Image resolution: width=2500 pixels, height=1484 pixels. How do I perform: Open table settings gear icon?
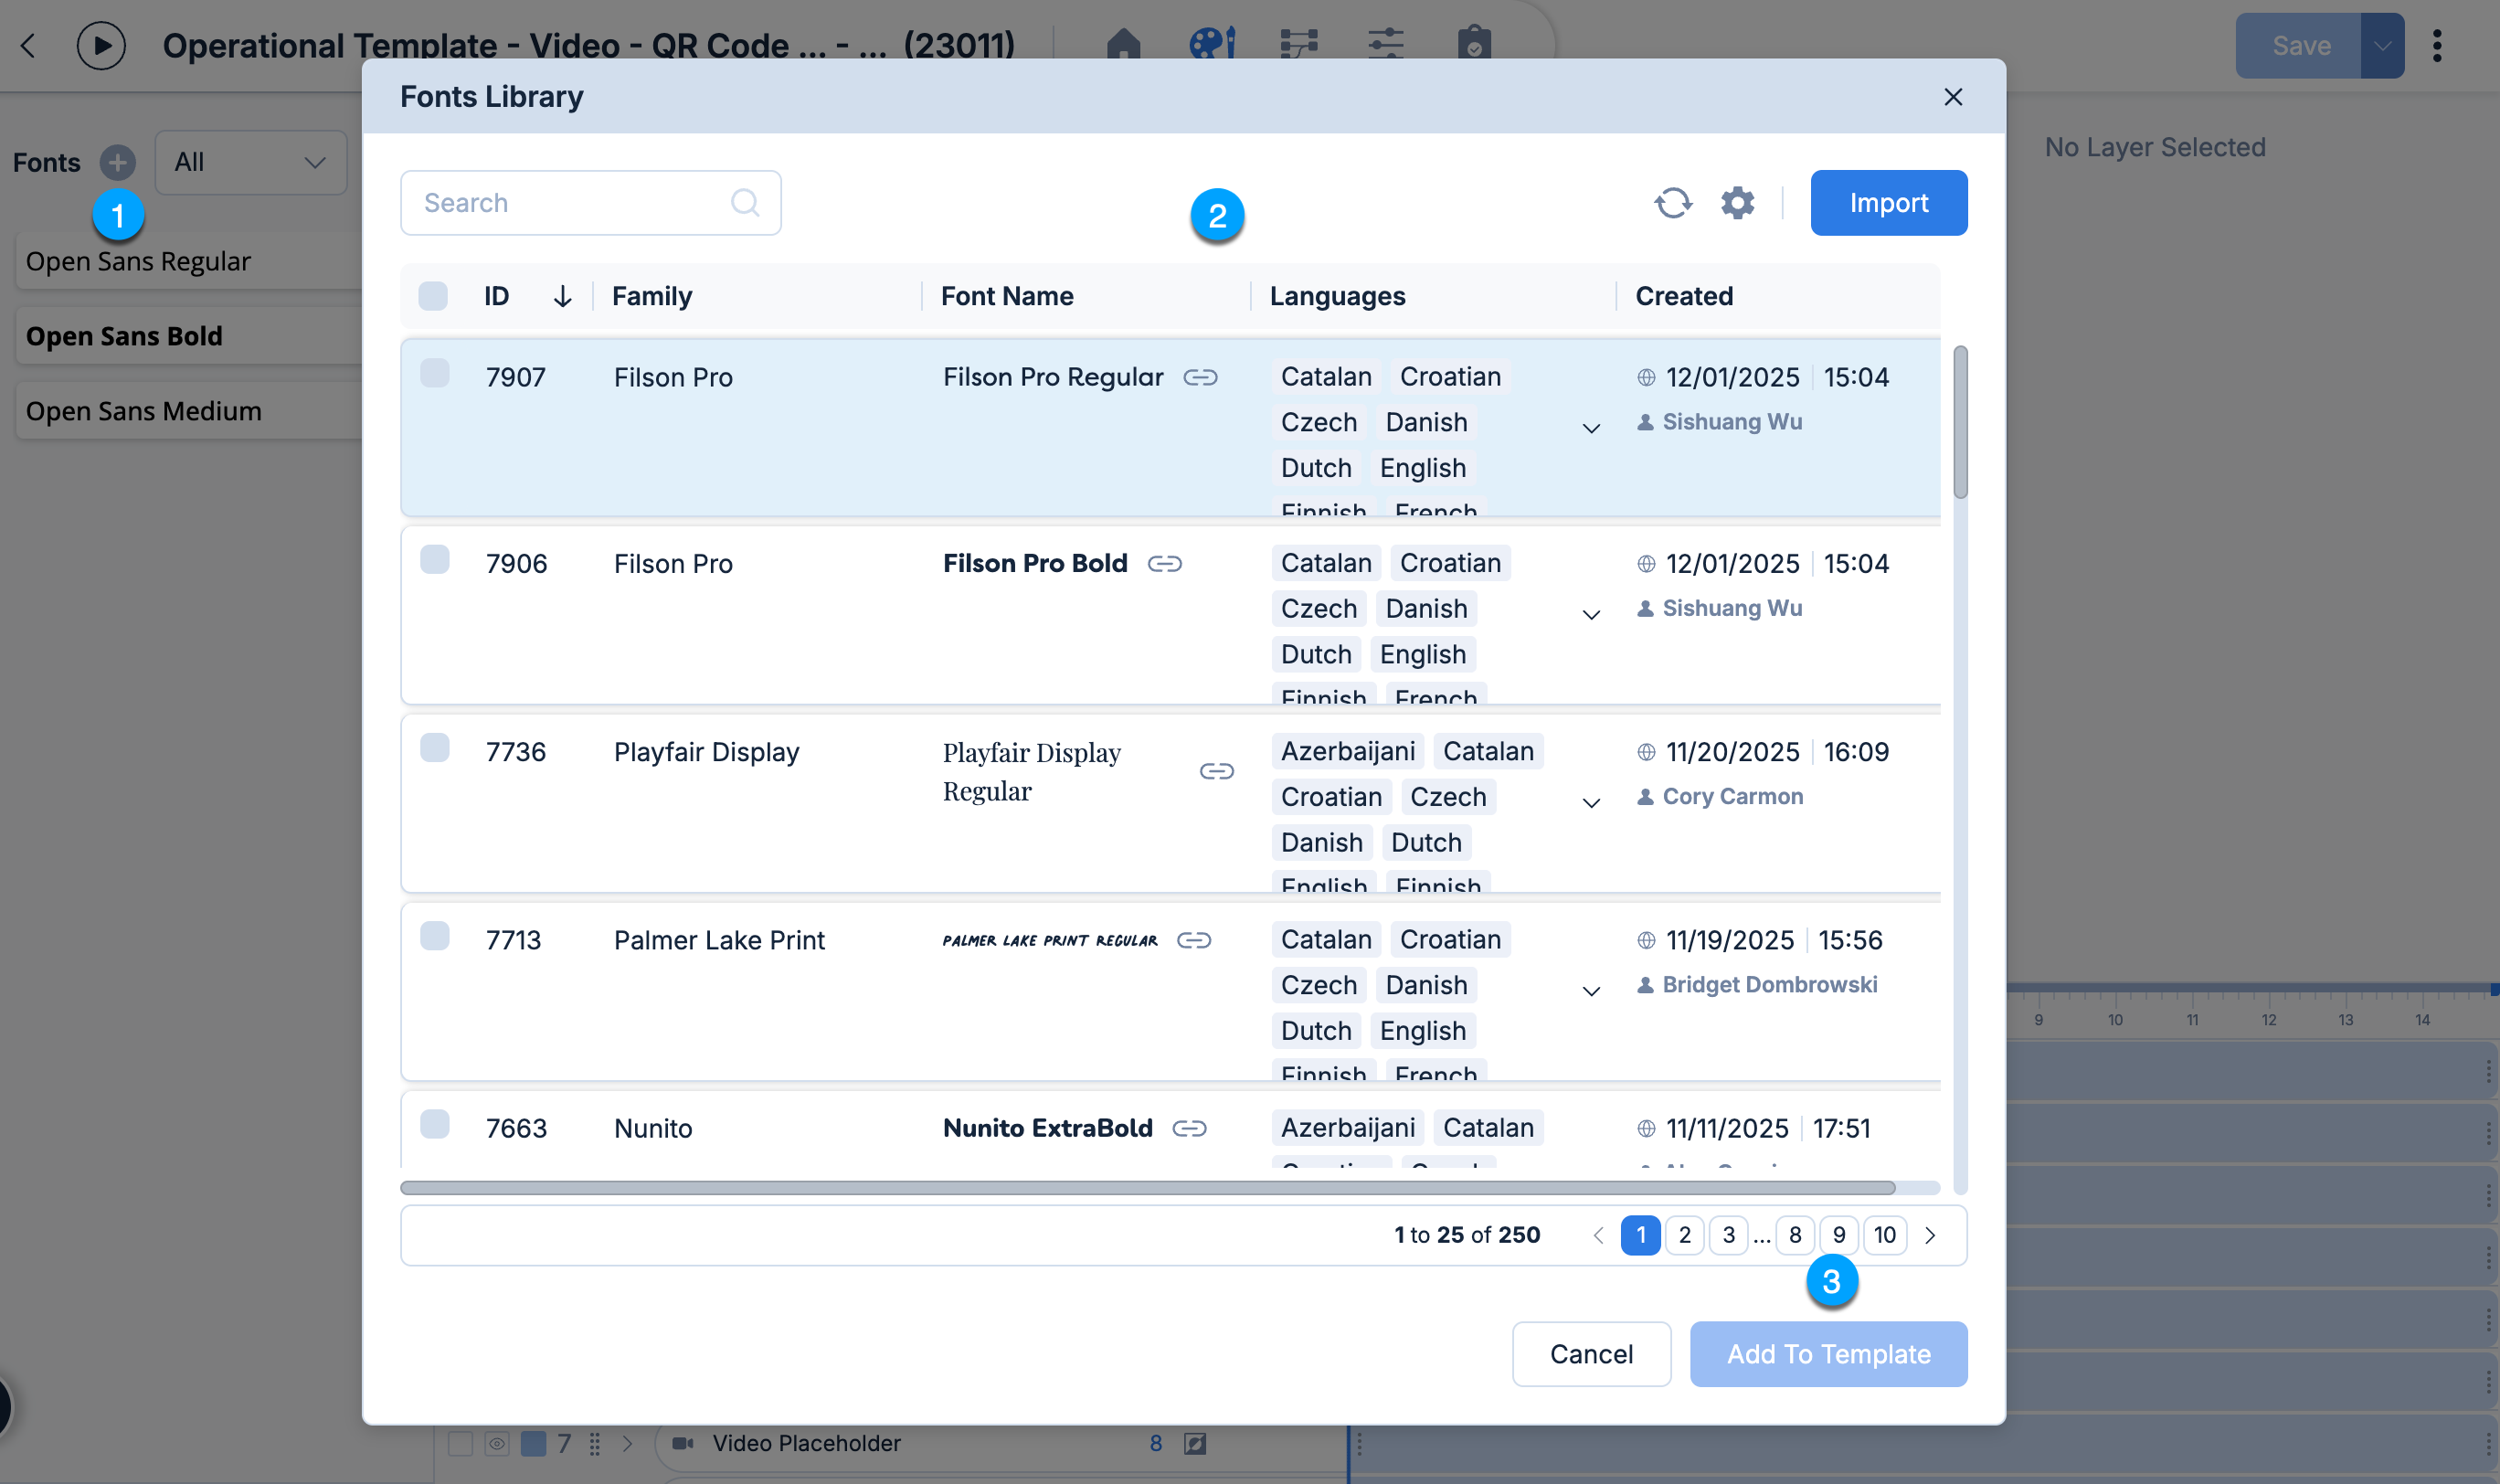click(x=1737, y=203)
